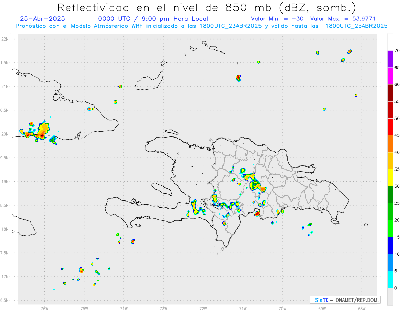Screen dimensions: 406x313
Task: Click the colorbar value label '35'
Action: pyautogui.click(x=397, y=169)
